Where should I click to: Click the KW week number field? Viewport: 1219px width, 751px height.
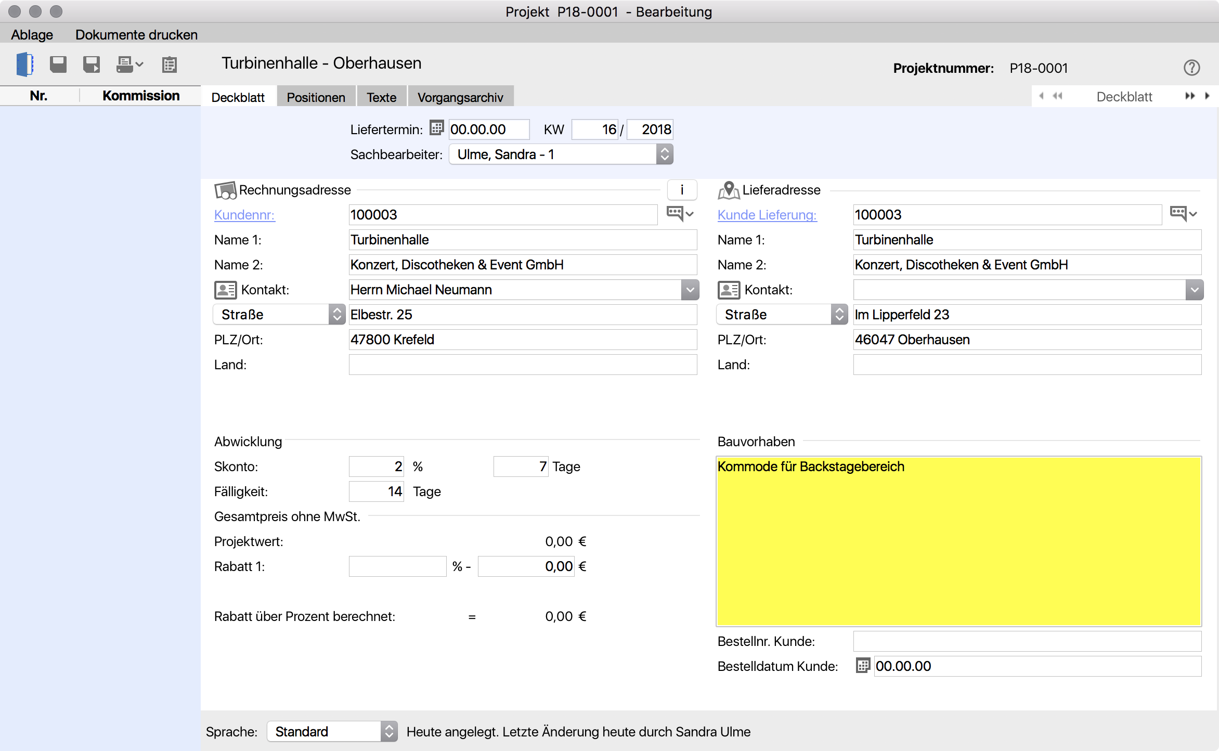pos(595,130)
